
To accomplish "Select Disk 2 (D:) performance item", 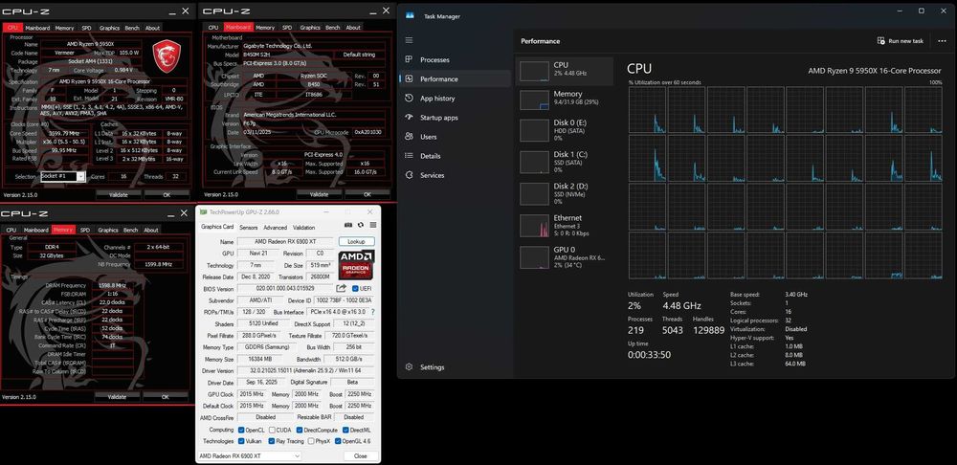I will pos(564,192).
